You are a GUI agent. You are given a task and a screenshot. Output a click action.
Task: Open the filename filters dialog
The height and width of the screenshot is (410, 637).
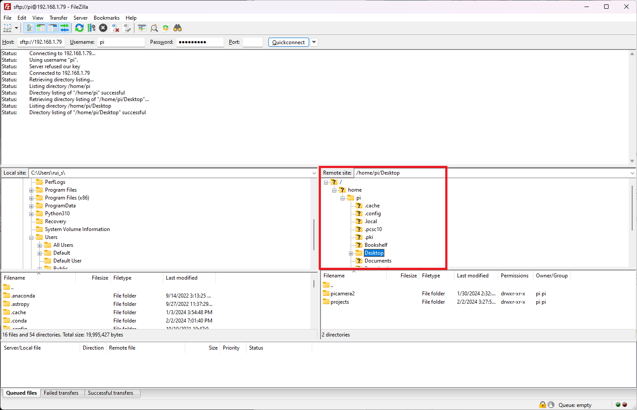coord(154,28)
